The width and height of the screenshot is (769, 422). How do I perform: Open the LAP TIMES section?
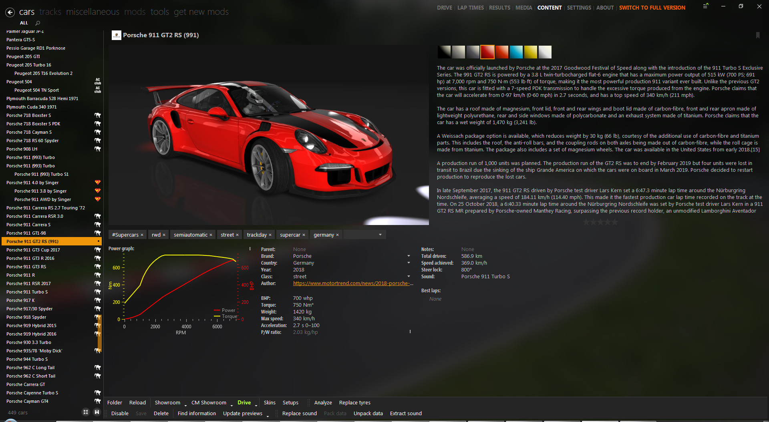click(471, 8)
